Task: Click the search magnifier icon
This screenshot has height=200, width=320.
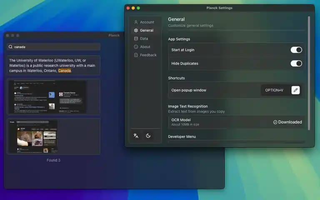Action: [10, 47]
